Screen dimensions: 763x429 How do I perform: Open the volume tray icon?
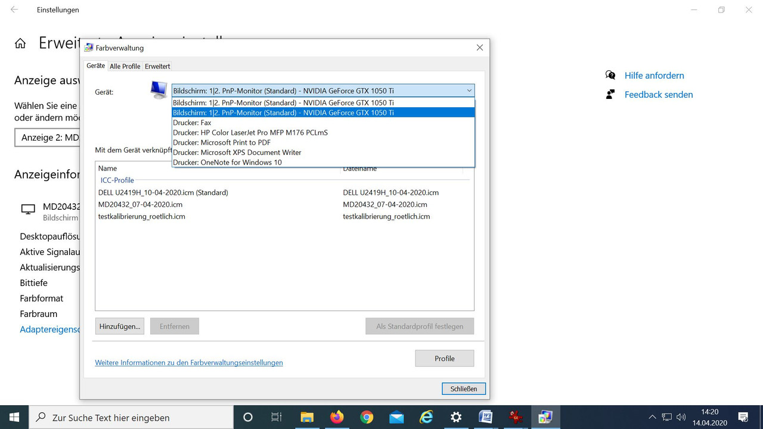pos(681,417)
